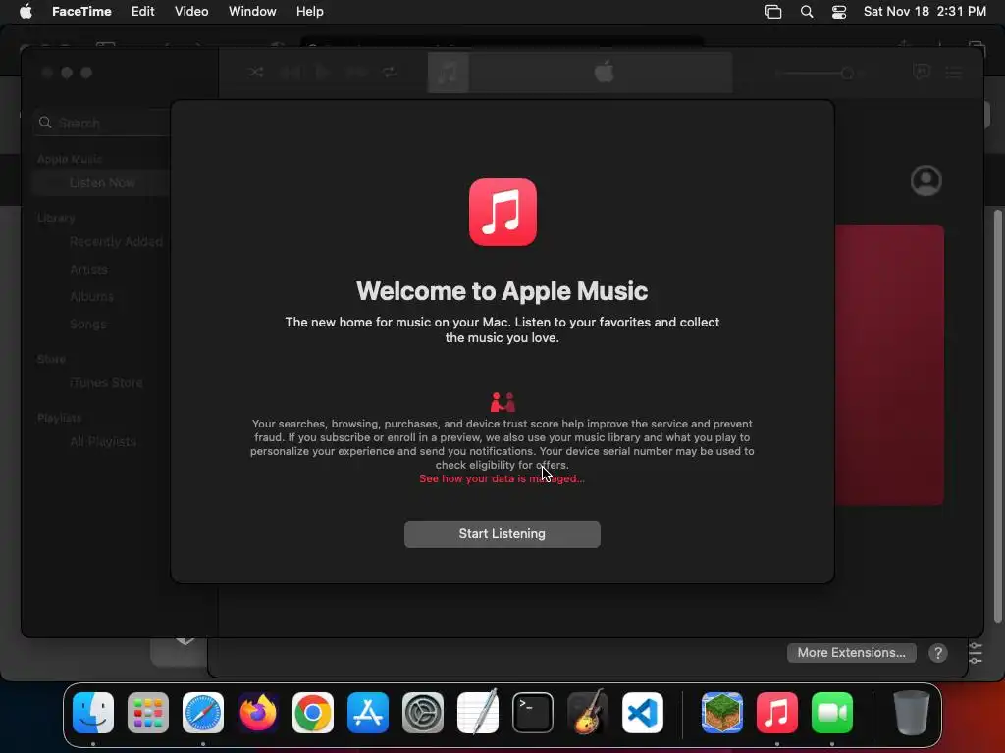
Task: Select Albums in the Music sidebar
Action: coord(91,297)
